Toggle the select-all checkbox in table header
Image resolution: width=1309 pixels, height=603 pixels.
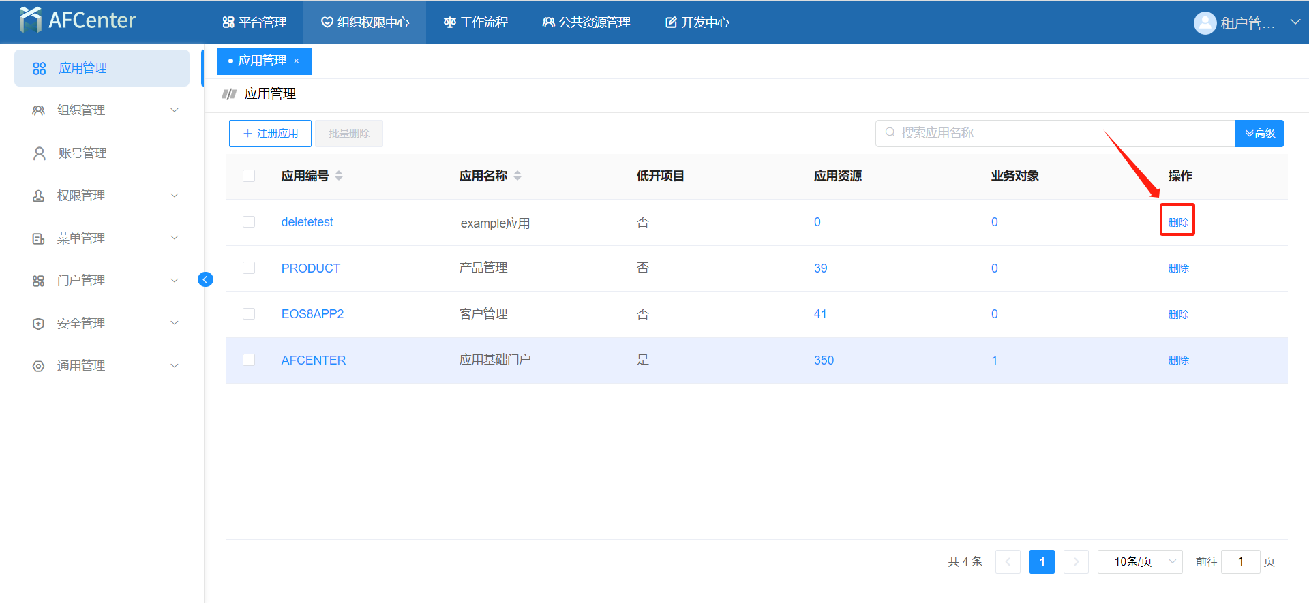tap(249, 176)
